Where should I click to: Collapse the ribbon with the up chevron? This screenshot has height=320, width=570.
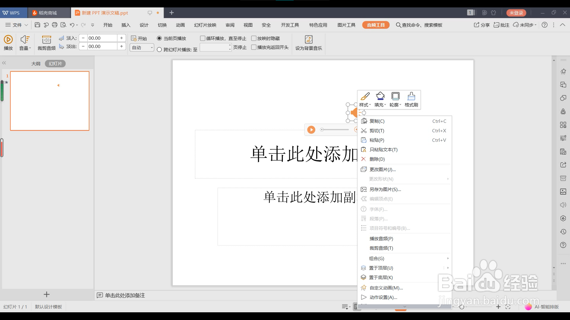click(x=562, y=25)
